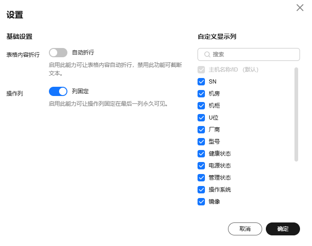Uncheck the 管理状态 column checkbox
The height and width of the screenshot is (246, 312).
point(201,178)
